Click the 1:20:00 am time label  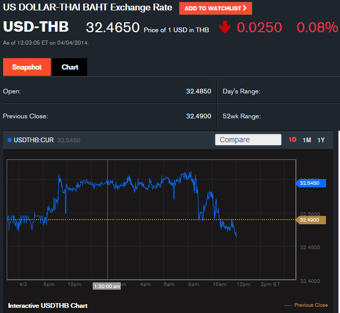pos(107,287)
